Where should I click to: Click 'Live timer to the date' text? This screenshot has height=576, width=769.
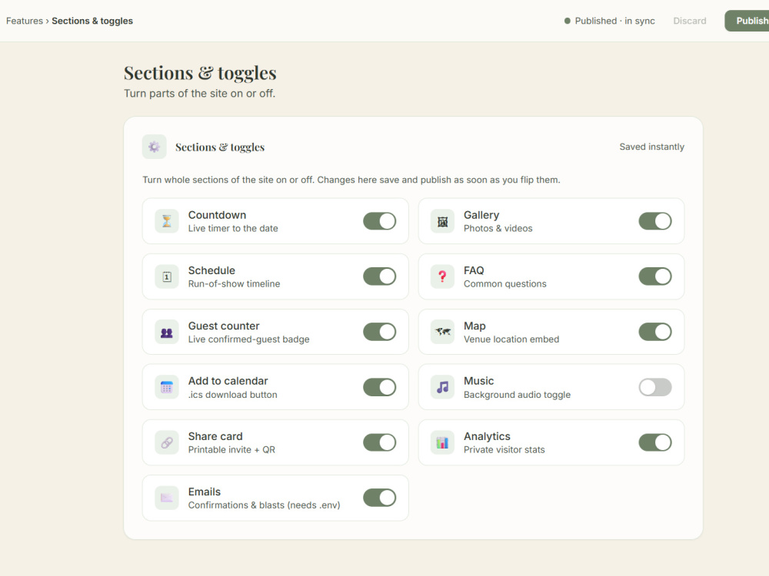[x=233, y=228]
